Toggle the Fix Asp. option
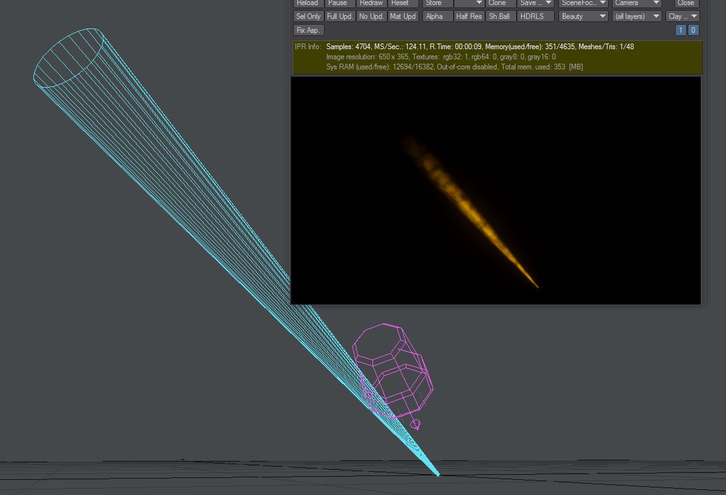The width and height of the screenshot is (726, 495). pyautogui.click(x=308, y=30)
